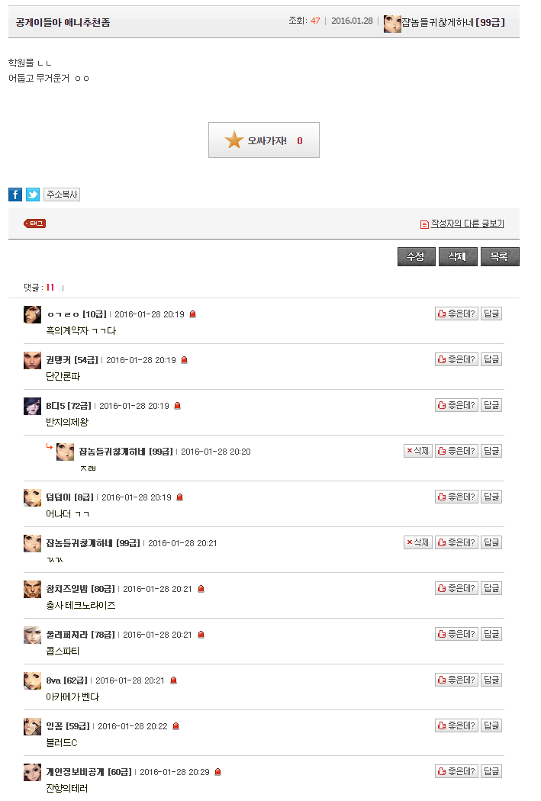Share the post via the Twitter icon
Screen dimensions: 541x801
[x=33, y=194]
